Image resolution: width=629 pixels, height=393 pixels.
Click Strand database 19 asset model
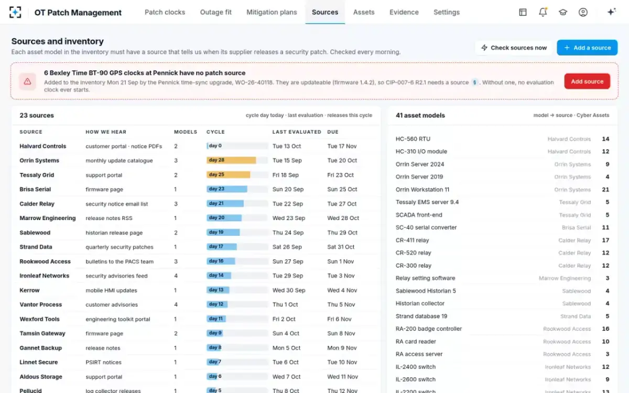[421, 316]
